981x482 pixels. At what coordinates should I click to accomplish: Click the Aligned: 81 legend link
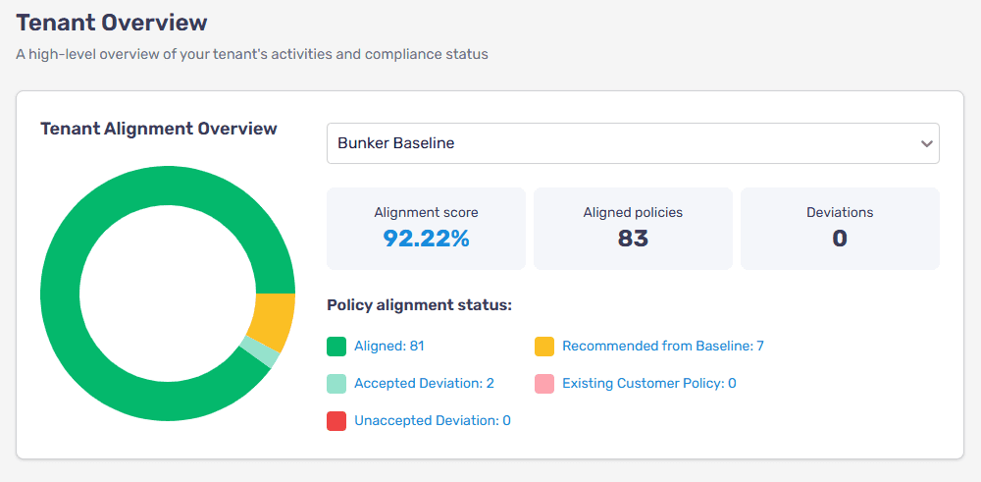point(388,347)
